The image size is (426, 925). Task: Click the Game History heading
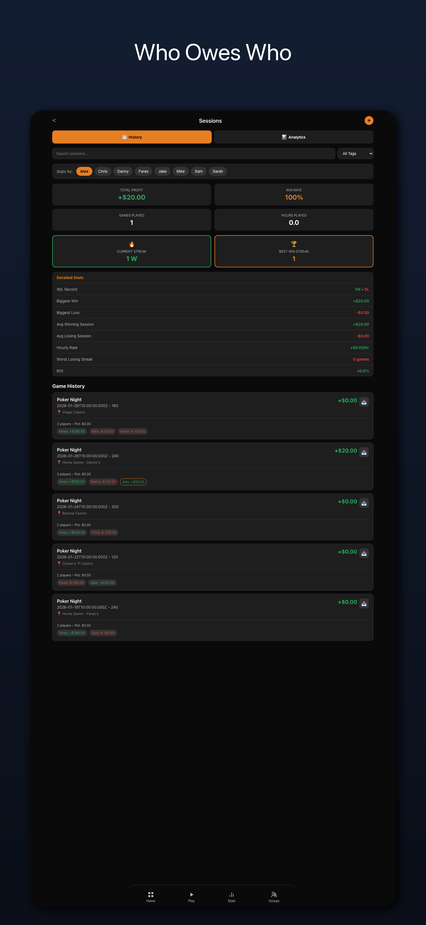click(68, 386)
